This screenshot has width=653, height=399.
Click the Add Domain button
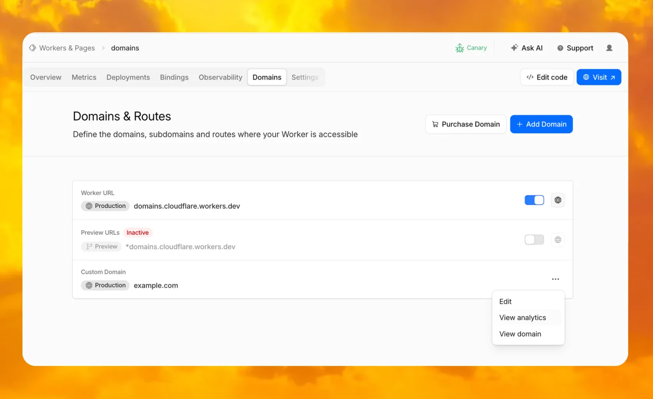pyautogui.click(x=541, y=124)
